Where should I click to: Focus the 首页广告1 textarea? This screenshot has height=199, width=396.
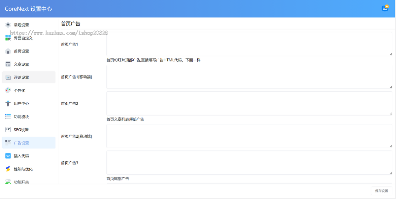[249, 44]
